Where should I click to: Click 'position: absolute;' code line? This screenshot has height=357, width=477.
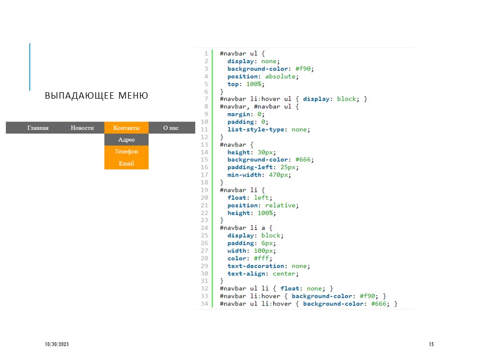[263, 76]
